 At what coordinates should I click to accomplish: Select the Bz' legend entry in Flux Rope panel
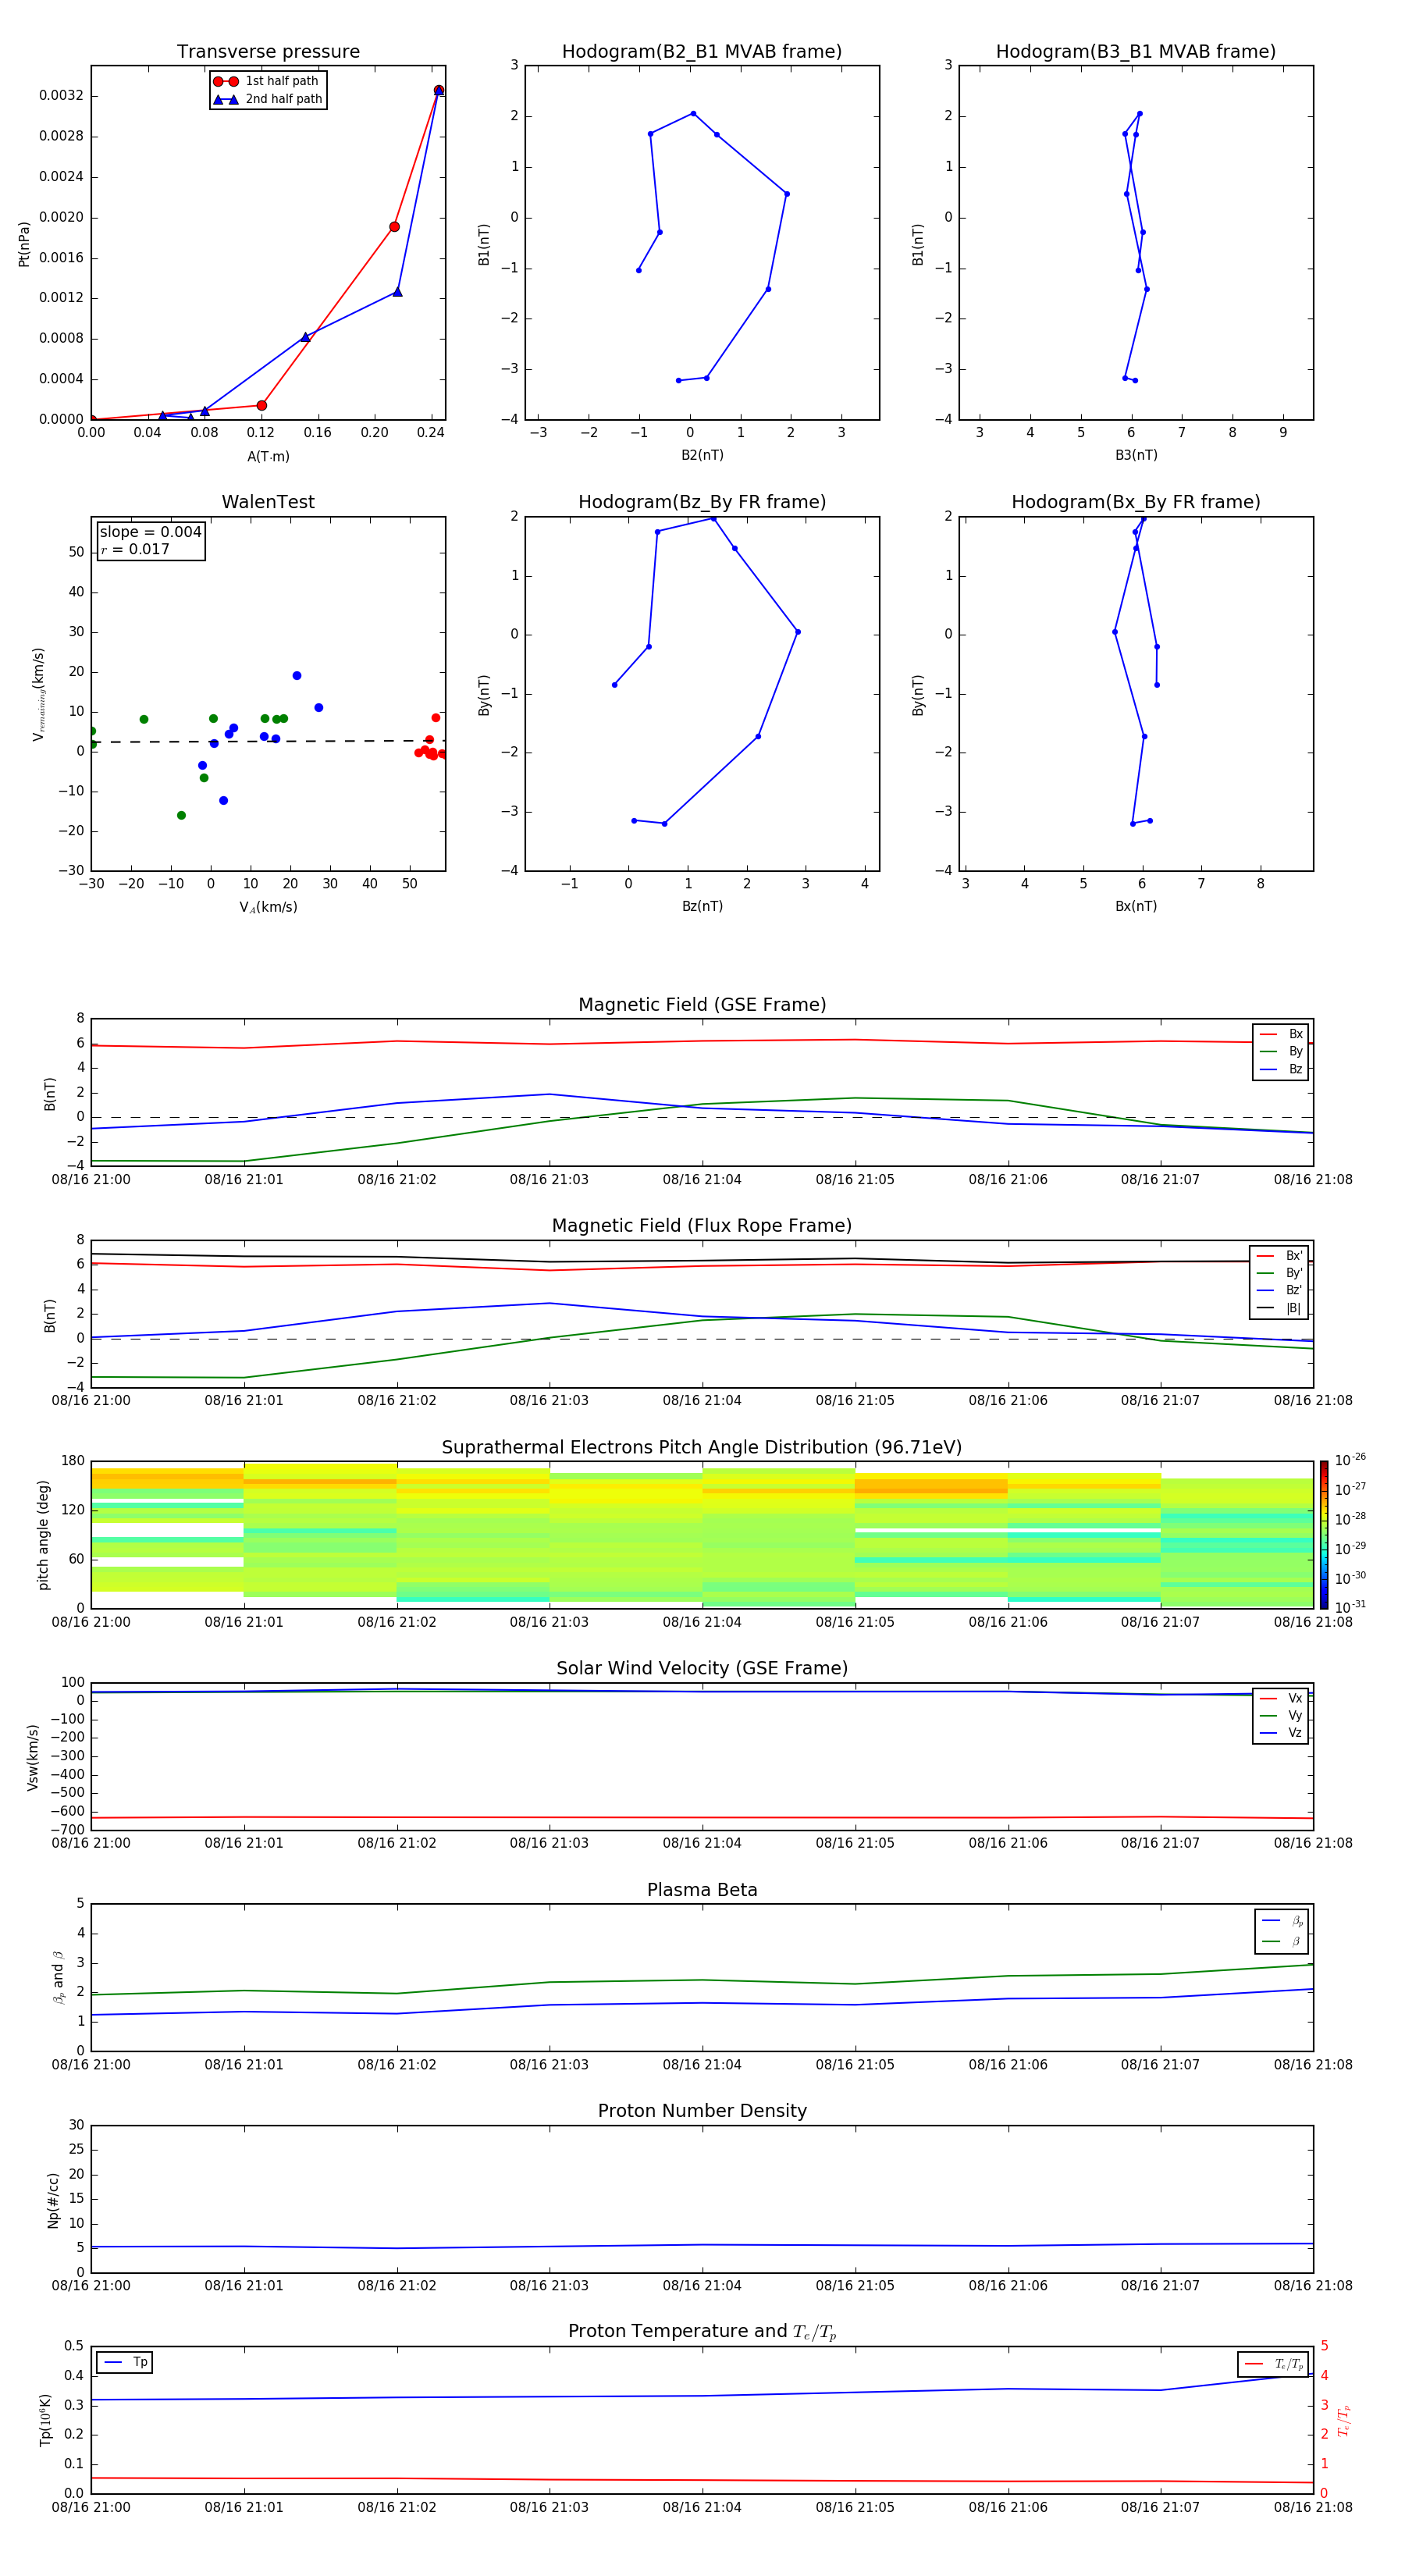point(1279,1291)
